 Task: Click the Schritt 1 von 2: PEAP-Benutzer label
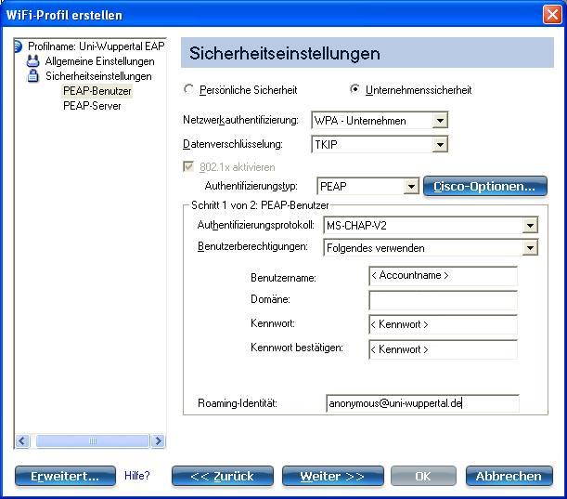260,205
